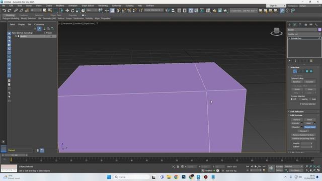Open the Graph Editors menu
The height and width of the screenshot is (181, 322).
click(x=88, y=6)
